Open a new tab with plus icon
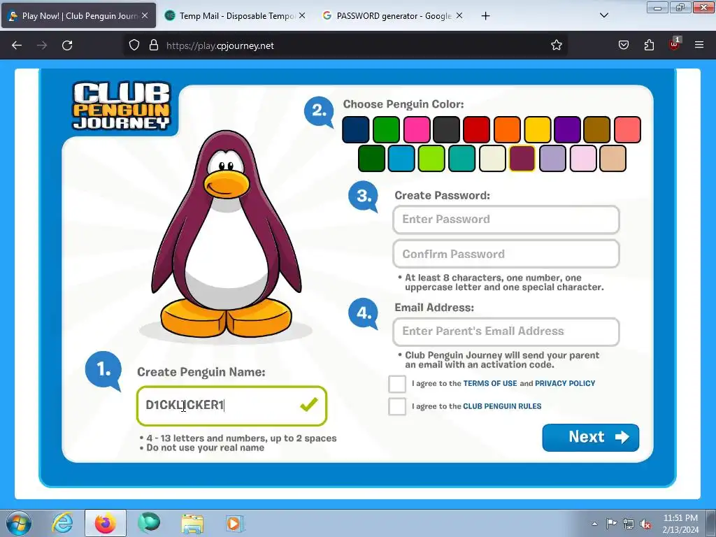Screen dimensions: 716x537 point(485,16)
